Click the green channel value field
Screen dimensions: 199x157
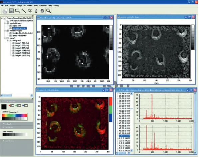19,105
